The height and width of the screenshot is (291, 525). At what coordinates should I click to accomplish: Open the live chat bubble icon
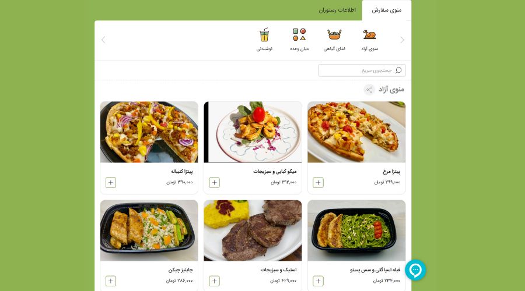point(415,270)
